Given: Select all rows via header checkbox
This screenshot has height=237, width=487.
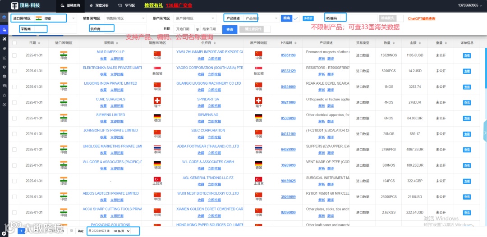Looking at the screenshot, I should pyautogui.click(x=14, y=43).
